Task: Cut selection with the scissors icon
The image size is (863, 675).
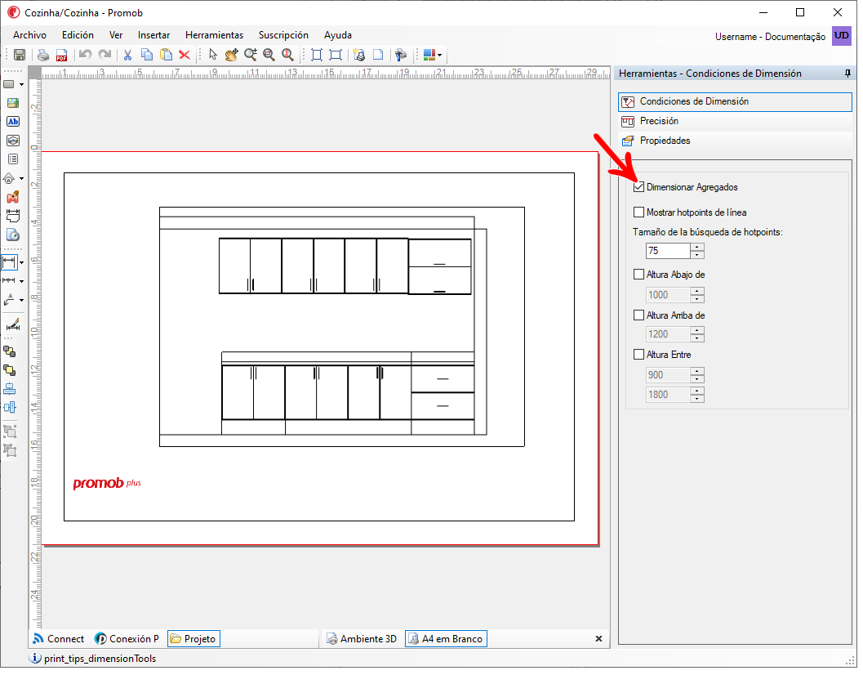Action: [127, 55]
